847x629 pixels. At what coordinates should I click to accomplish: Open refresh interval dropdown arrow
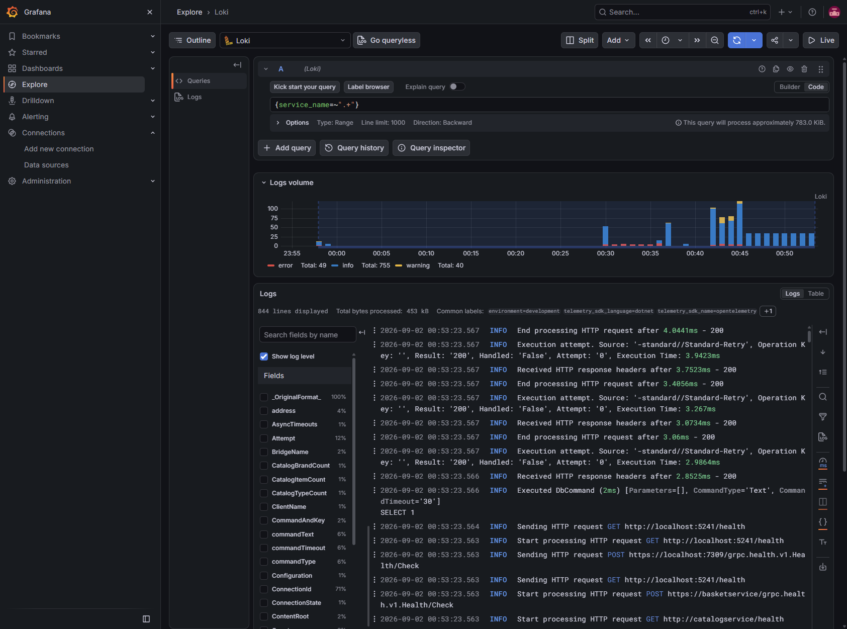[754, 40]
